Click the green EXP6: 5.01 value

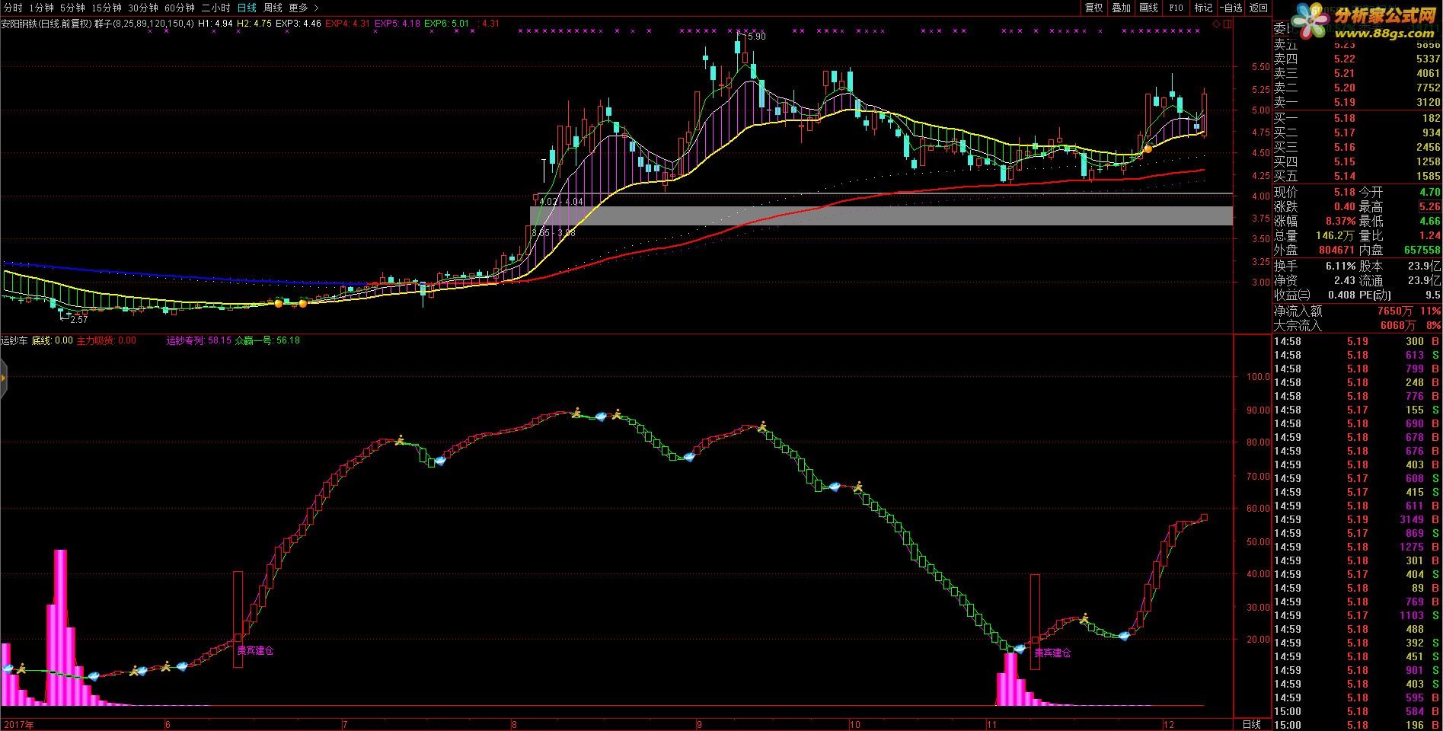(x=446, y=24)
